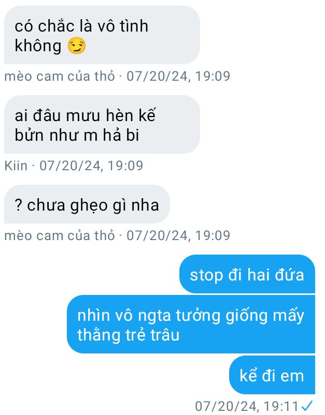
Task: Click the blue read-receipt checkmark
Action: [x=307, y=406]
